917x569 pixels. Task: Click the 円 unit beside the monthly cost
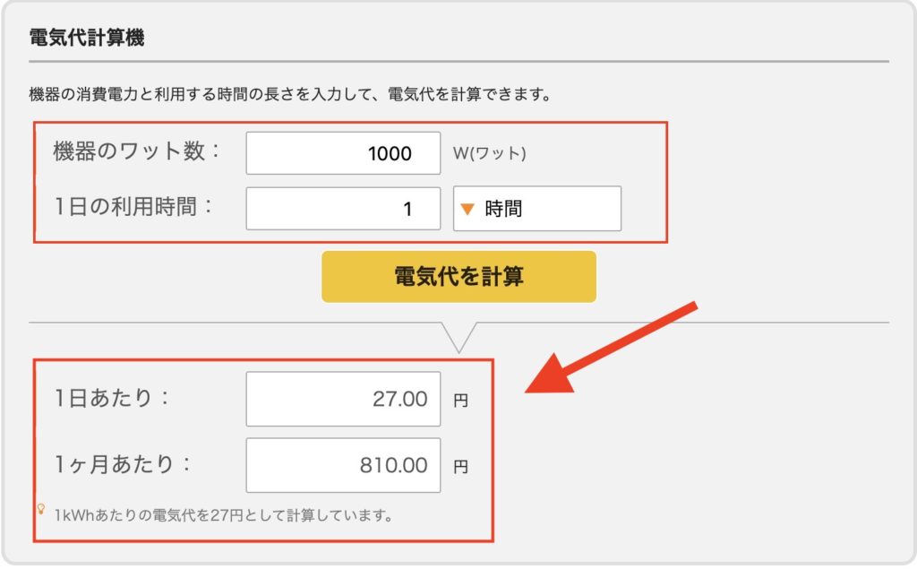[x=460, y=467]
